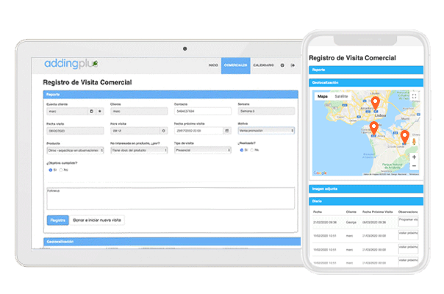This screenshot has width=444, height=294.
Task: Zoom out with the map minus button
Action: pyautogui.click(x=414, y=166)
